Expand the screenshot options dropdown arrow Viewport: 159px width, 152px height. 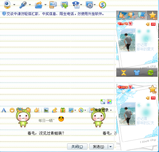(x=75, y=110)
